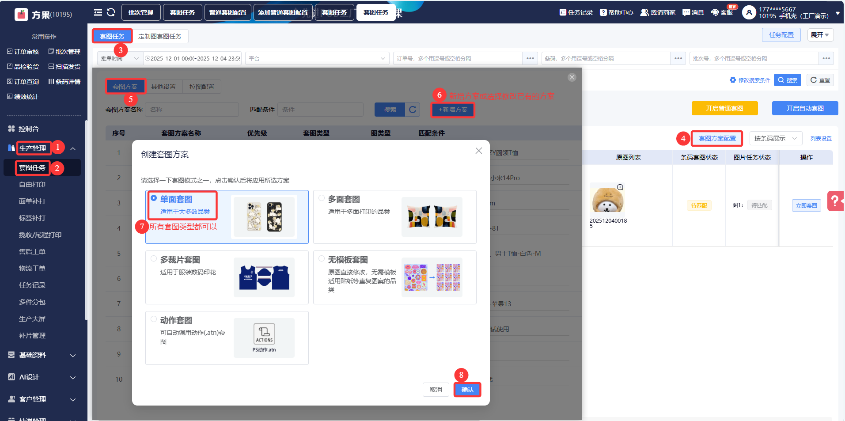Click the user avatar icon
Image resolution: width=845 pixels, height=421 pixels.
point(749,12)
